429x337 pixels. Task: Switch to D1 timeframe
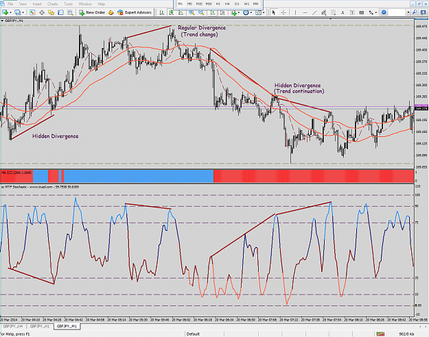click(x=237, y=4)
